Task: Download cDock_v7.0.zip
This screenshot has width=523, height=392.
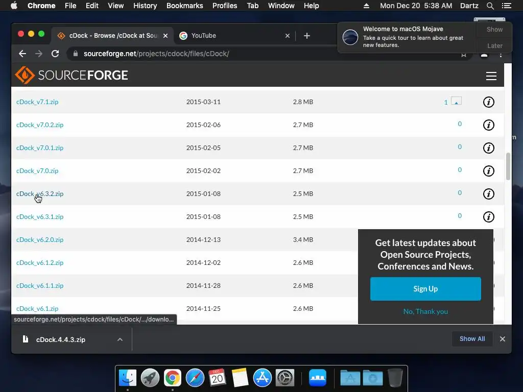Action: 37,171
